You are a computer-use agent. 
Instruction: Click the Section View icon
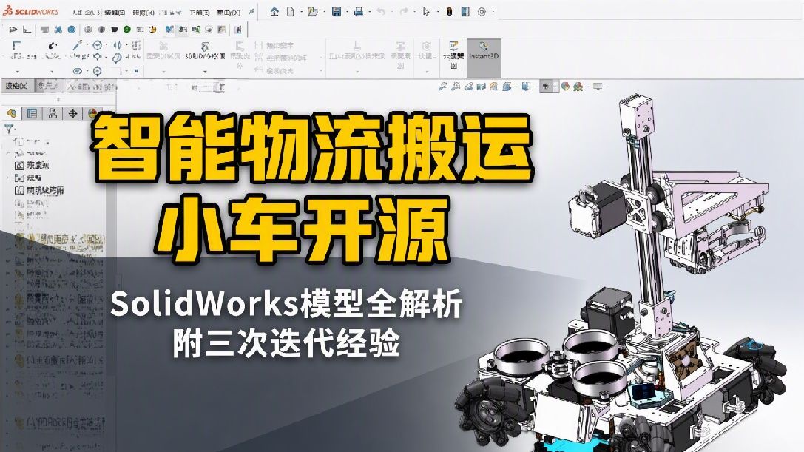[481, 87]
